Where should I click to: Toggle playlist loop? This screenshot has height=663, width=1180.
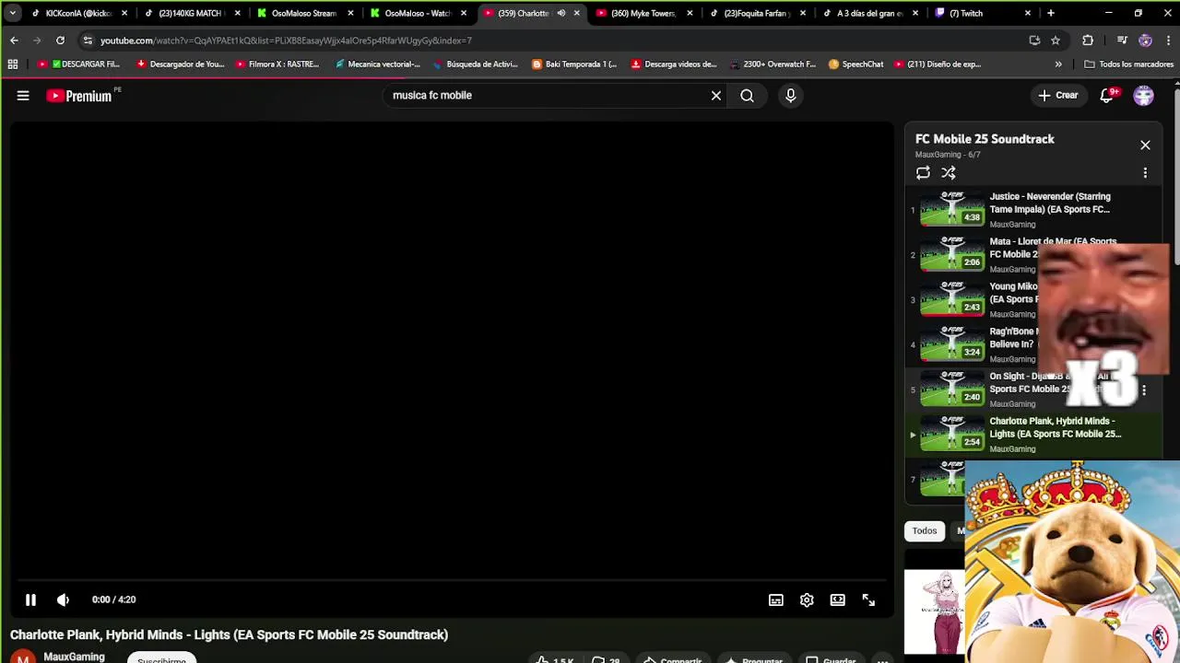click(923, 173)
